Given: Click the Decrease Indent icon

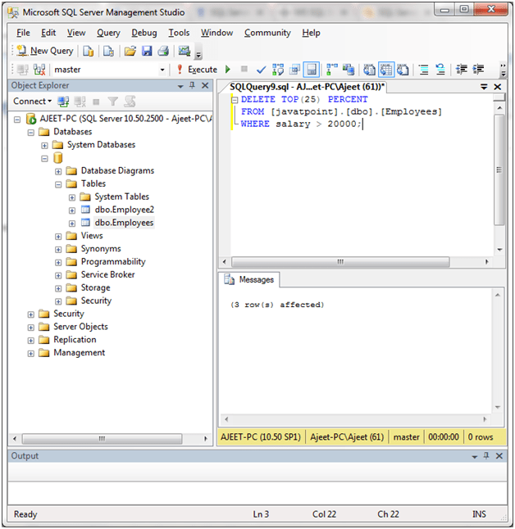Looking at the screenshot, I should pyautogui.click(x=461, y=70).
